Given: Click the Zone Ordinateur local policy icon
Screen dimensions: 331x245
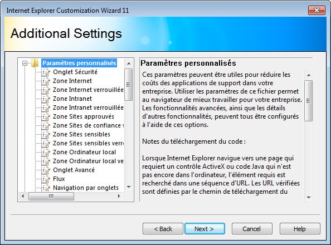Looking at the screenshot, I should 46,153.
